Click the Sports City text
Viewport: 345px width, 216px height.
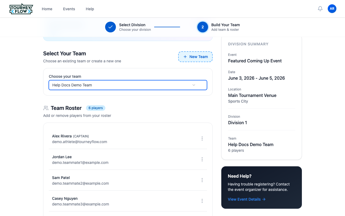[238, 101]
